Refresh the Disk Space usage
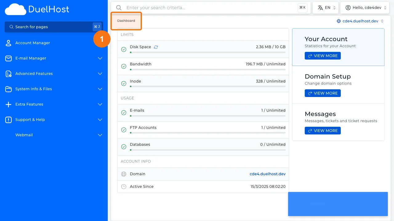The width and height of the screenshot is (394, 221). [x=156, y=47]
